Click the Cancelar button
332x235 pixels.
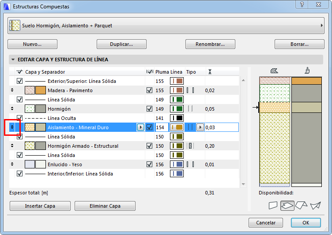[x=266, y=223]
